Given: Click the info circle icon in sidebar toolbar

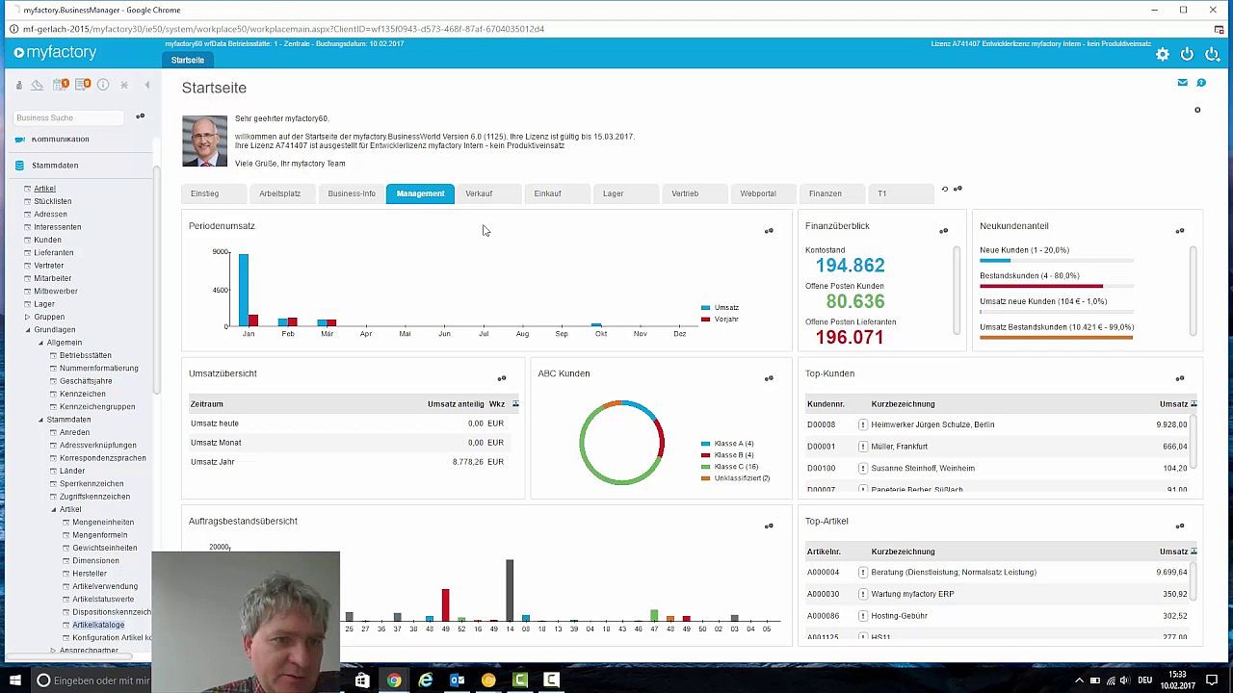Looking at the screenshot, I should tap(103, 85).
